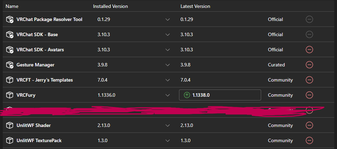Remove the UnlitWF TexturePack package
The width and height of the screenshot is (337, 149).
309,140
